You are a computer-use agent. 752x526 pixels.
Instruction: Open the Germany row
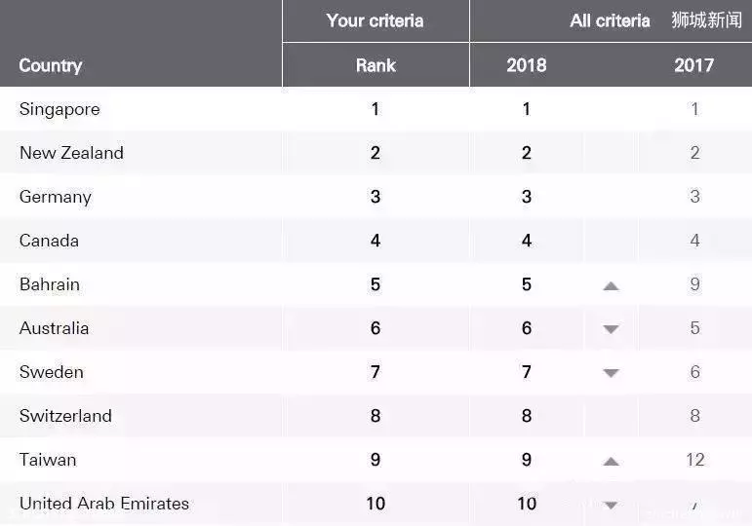click(x=376, y=197)
